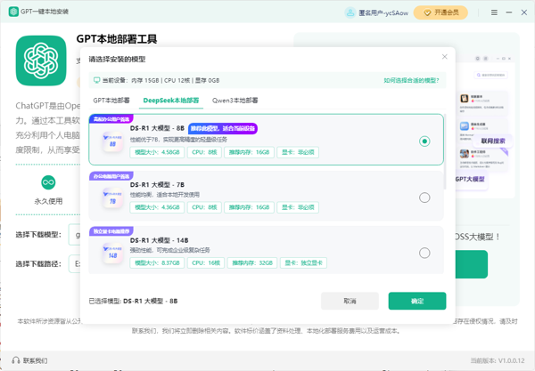Image resolution: width=535 pixels, height=371 pixels.
Task: Switch to the GPT本地部署 tab
Action: click(x=112, y=101)
